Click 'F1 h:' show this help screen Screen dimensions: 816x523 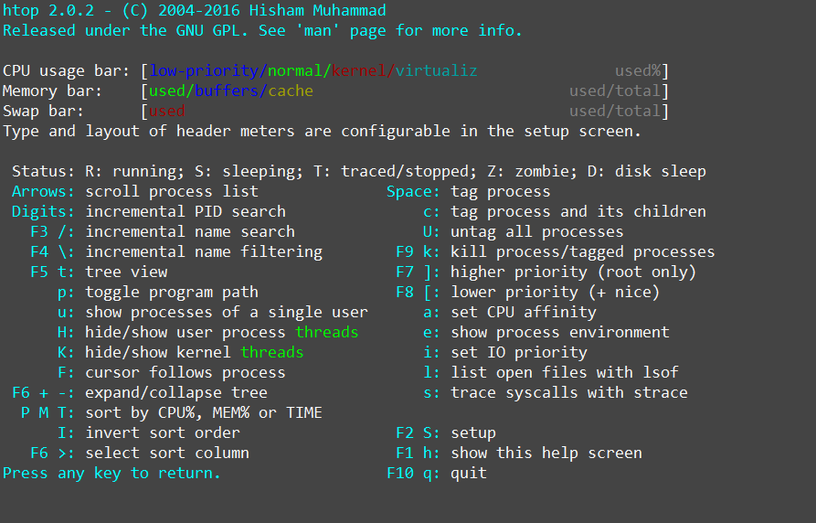418,454
